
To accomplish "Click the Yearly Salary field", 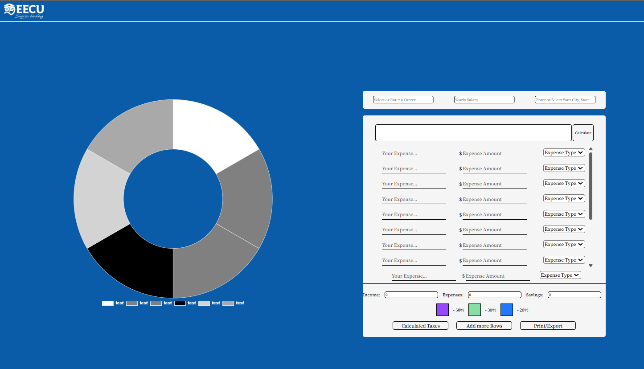I will pos(484,100).
